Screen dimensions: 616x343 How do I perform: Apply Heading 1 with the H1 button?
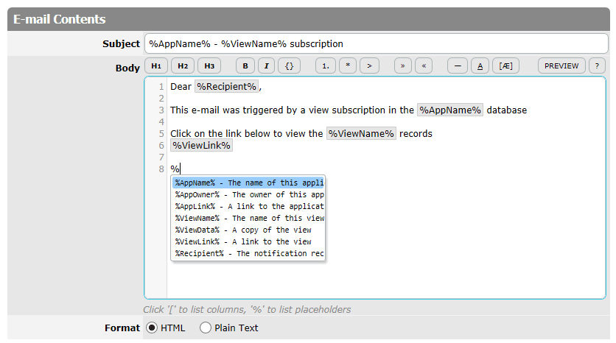coord(156,66)
